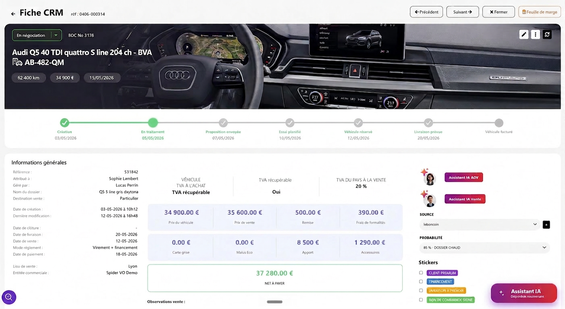
Task: Click the refresh icon on the vehicle banner
Action: (x=547, y=35)
